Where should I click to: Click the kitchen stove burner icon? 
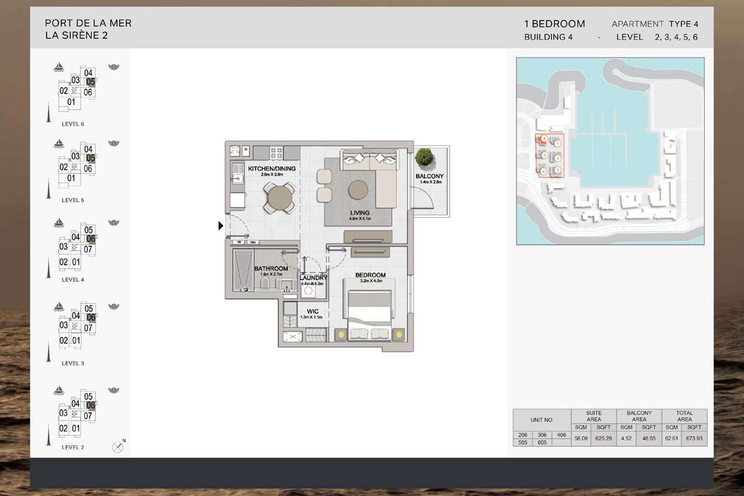(275, 151)
